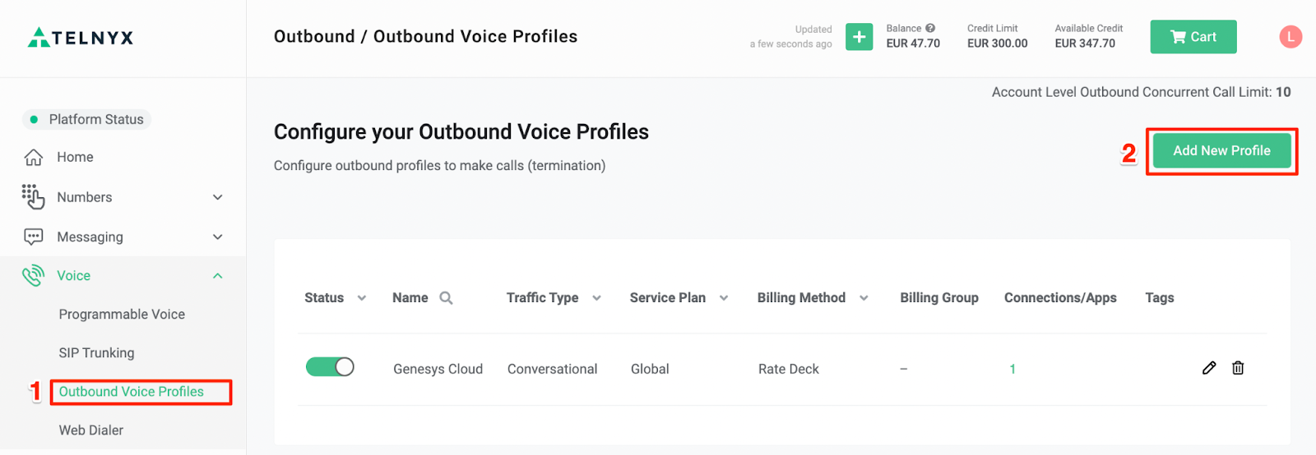Click the Balance help question mark icon
This screenshot has width=1316, height=455.
(x=930, y=28)
